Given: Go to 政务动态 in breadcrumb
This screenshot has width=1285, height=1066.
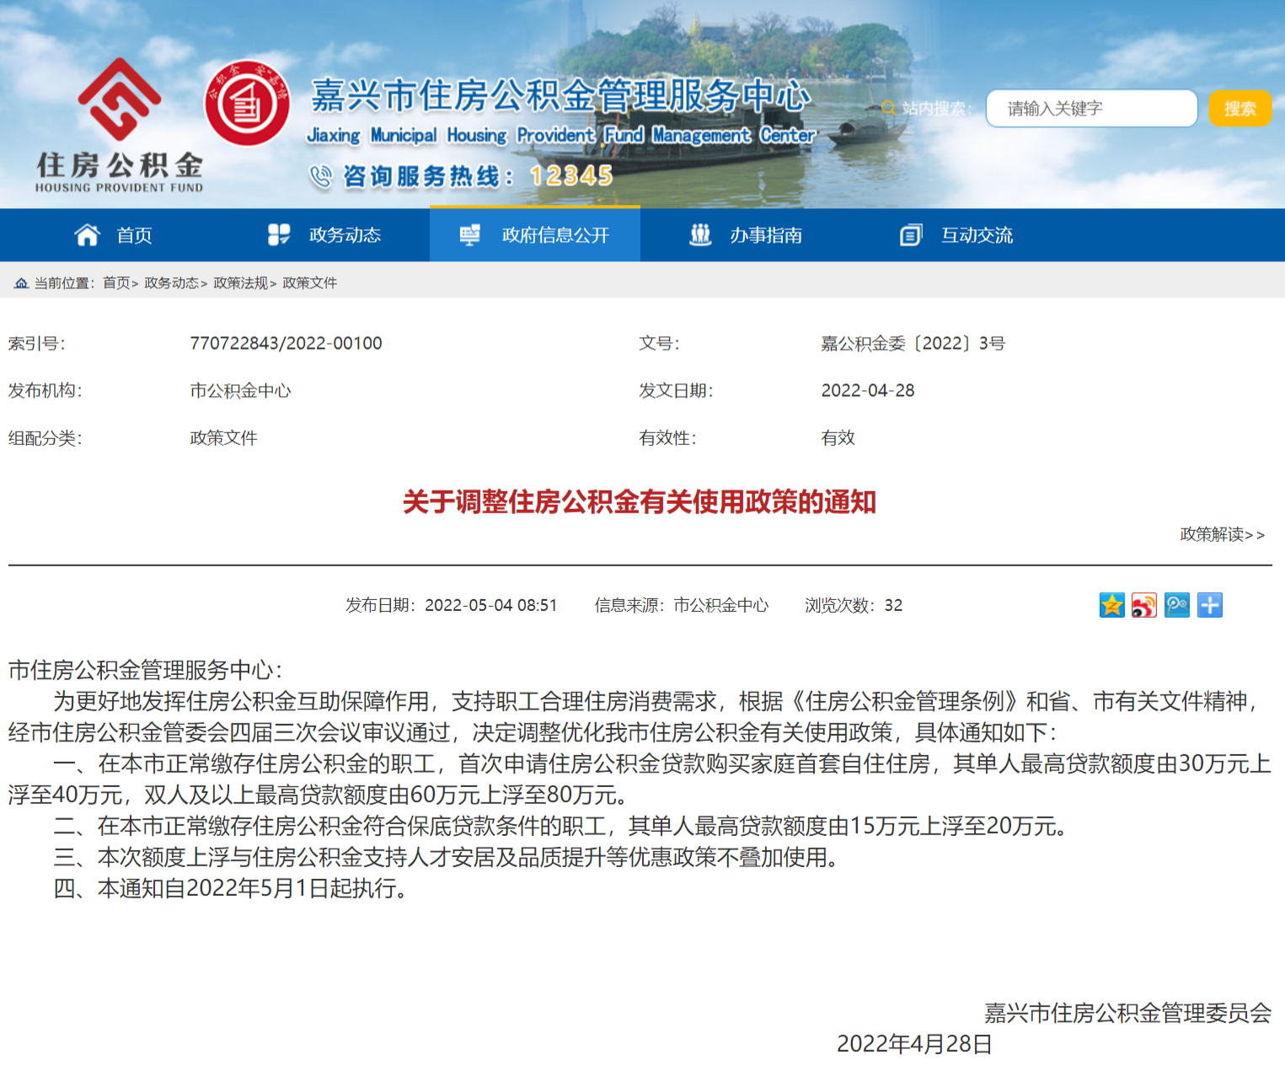Looking at the screenshot, I should 172,283.
